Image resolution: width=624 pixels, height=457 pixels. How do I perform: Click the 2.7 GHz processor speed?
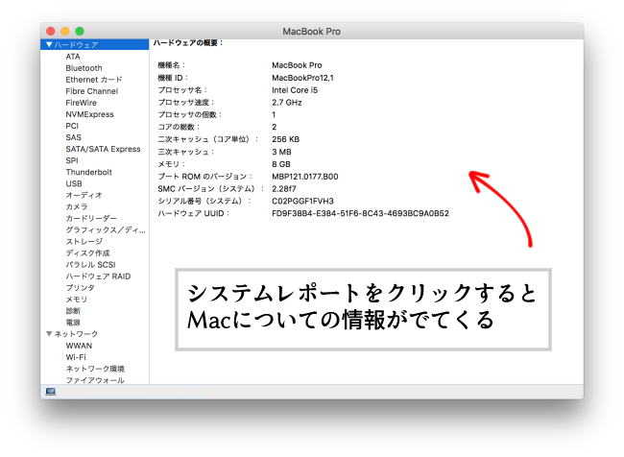point(287,103)
